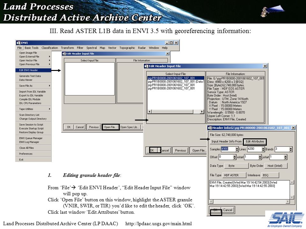Open the Interleave BSQ dropdown
306x229 pixels.
[270, 175]
